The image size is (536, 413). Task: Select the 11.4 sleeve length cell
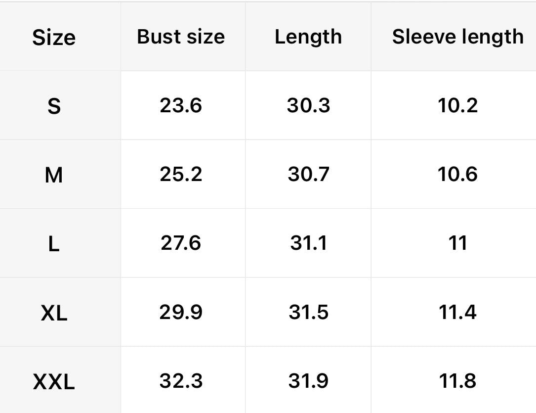point(457,312)
